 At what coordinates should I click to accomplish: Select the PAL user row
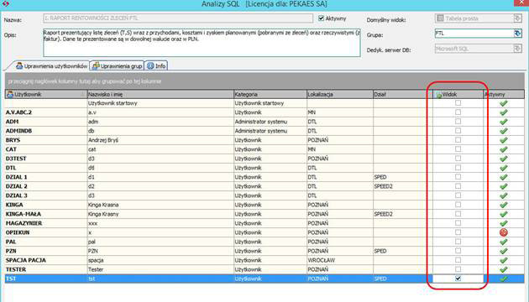[264, 242]
